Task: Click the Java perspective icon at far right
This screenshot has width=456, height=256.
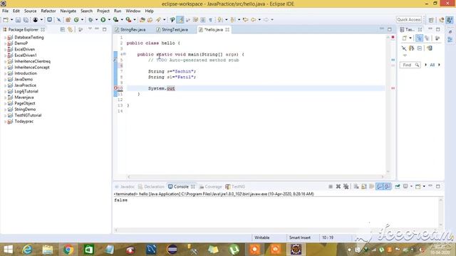Action: [450, 20]
